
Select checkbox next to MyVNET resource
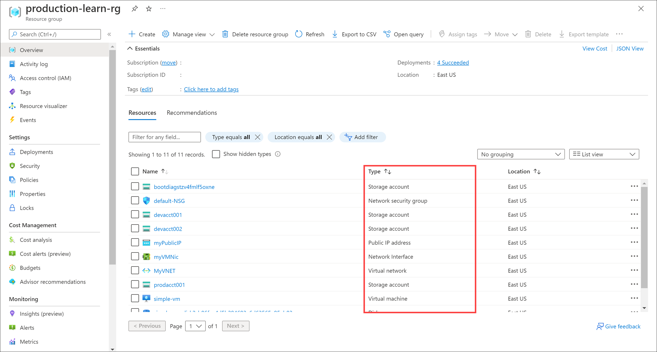(135, 270)
